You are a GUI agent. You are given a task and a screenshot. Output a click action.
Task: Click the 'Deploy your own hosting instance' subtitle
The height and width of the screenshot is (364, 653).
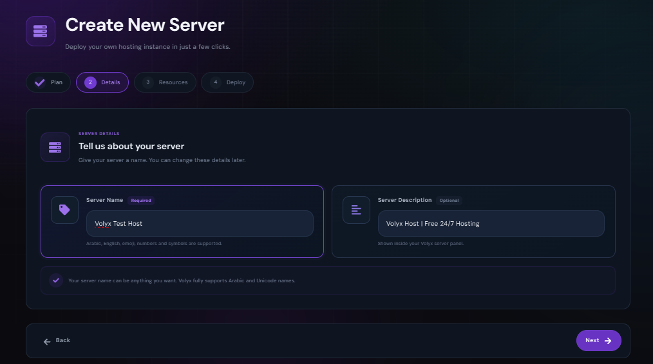[x=147, y=46]
